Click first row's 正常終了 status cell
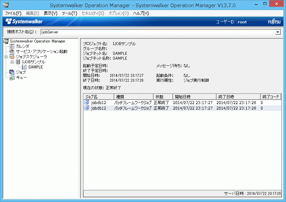Image resolution: width=286 pixels, height=202 pixels. tap(161, 102)
